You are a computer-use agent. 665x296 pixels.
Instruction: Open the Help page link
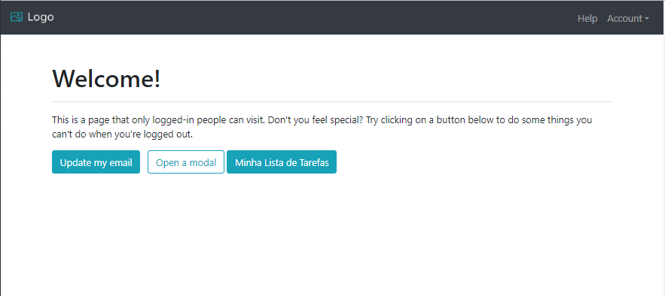pyautogui.click(x=587, y=19)
